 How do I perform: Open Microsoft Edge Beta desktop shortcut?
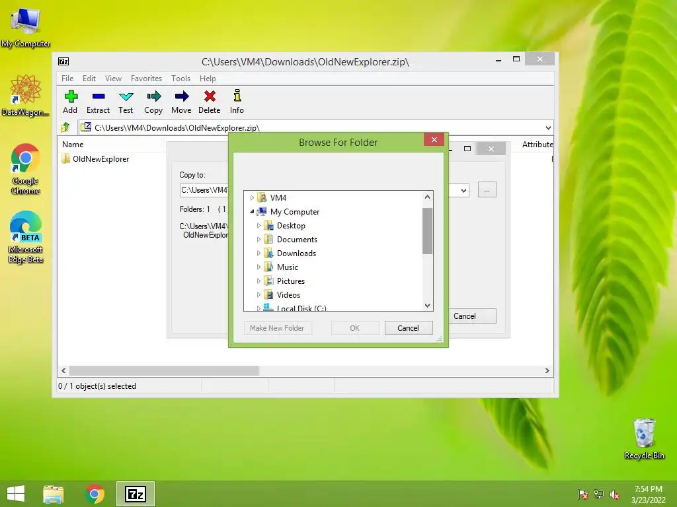click(26, 237)
